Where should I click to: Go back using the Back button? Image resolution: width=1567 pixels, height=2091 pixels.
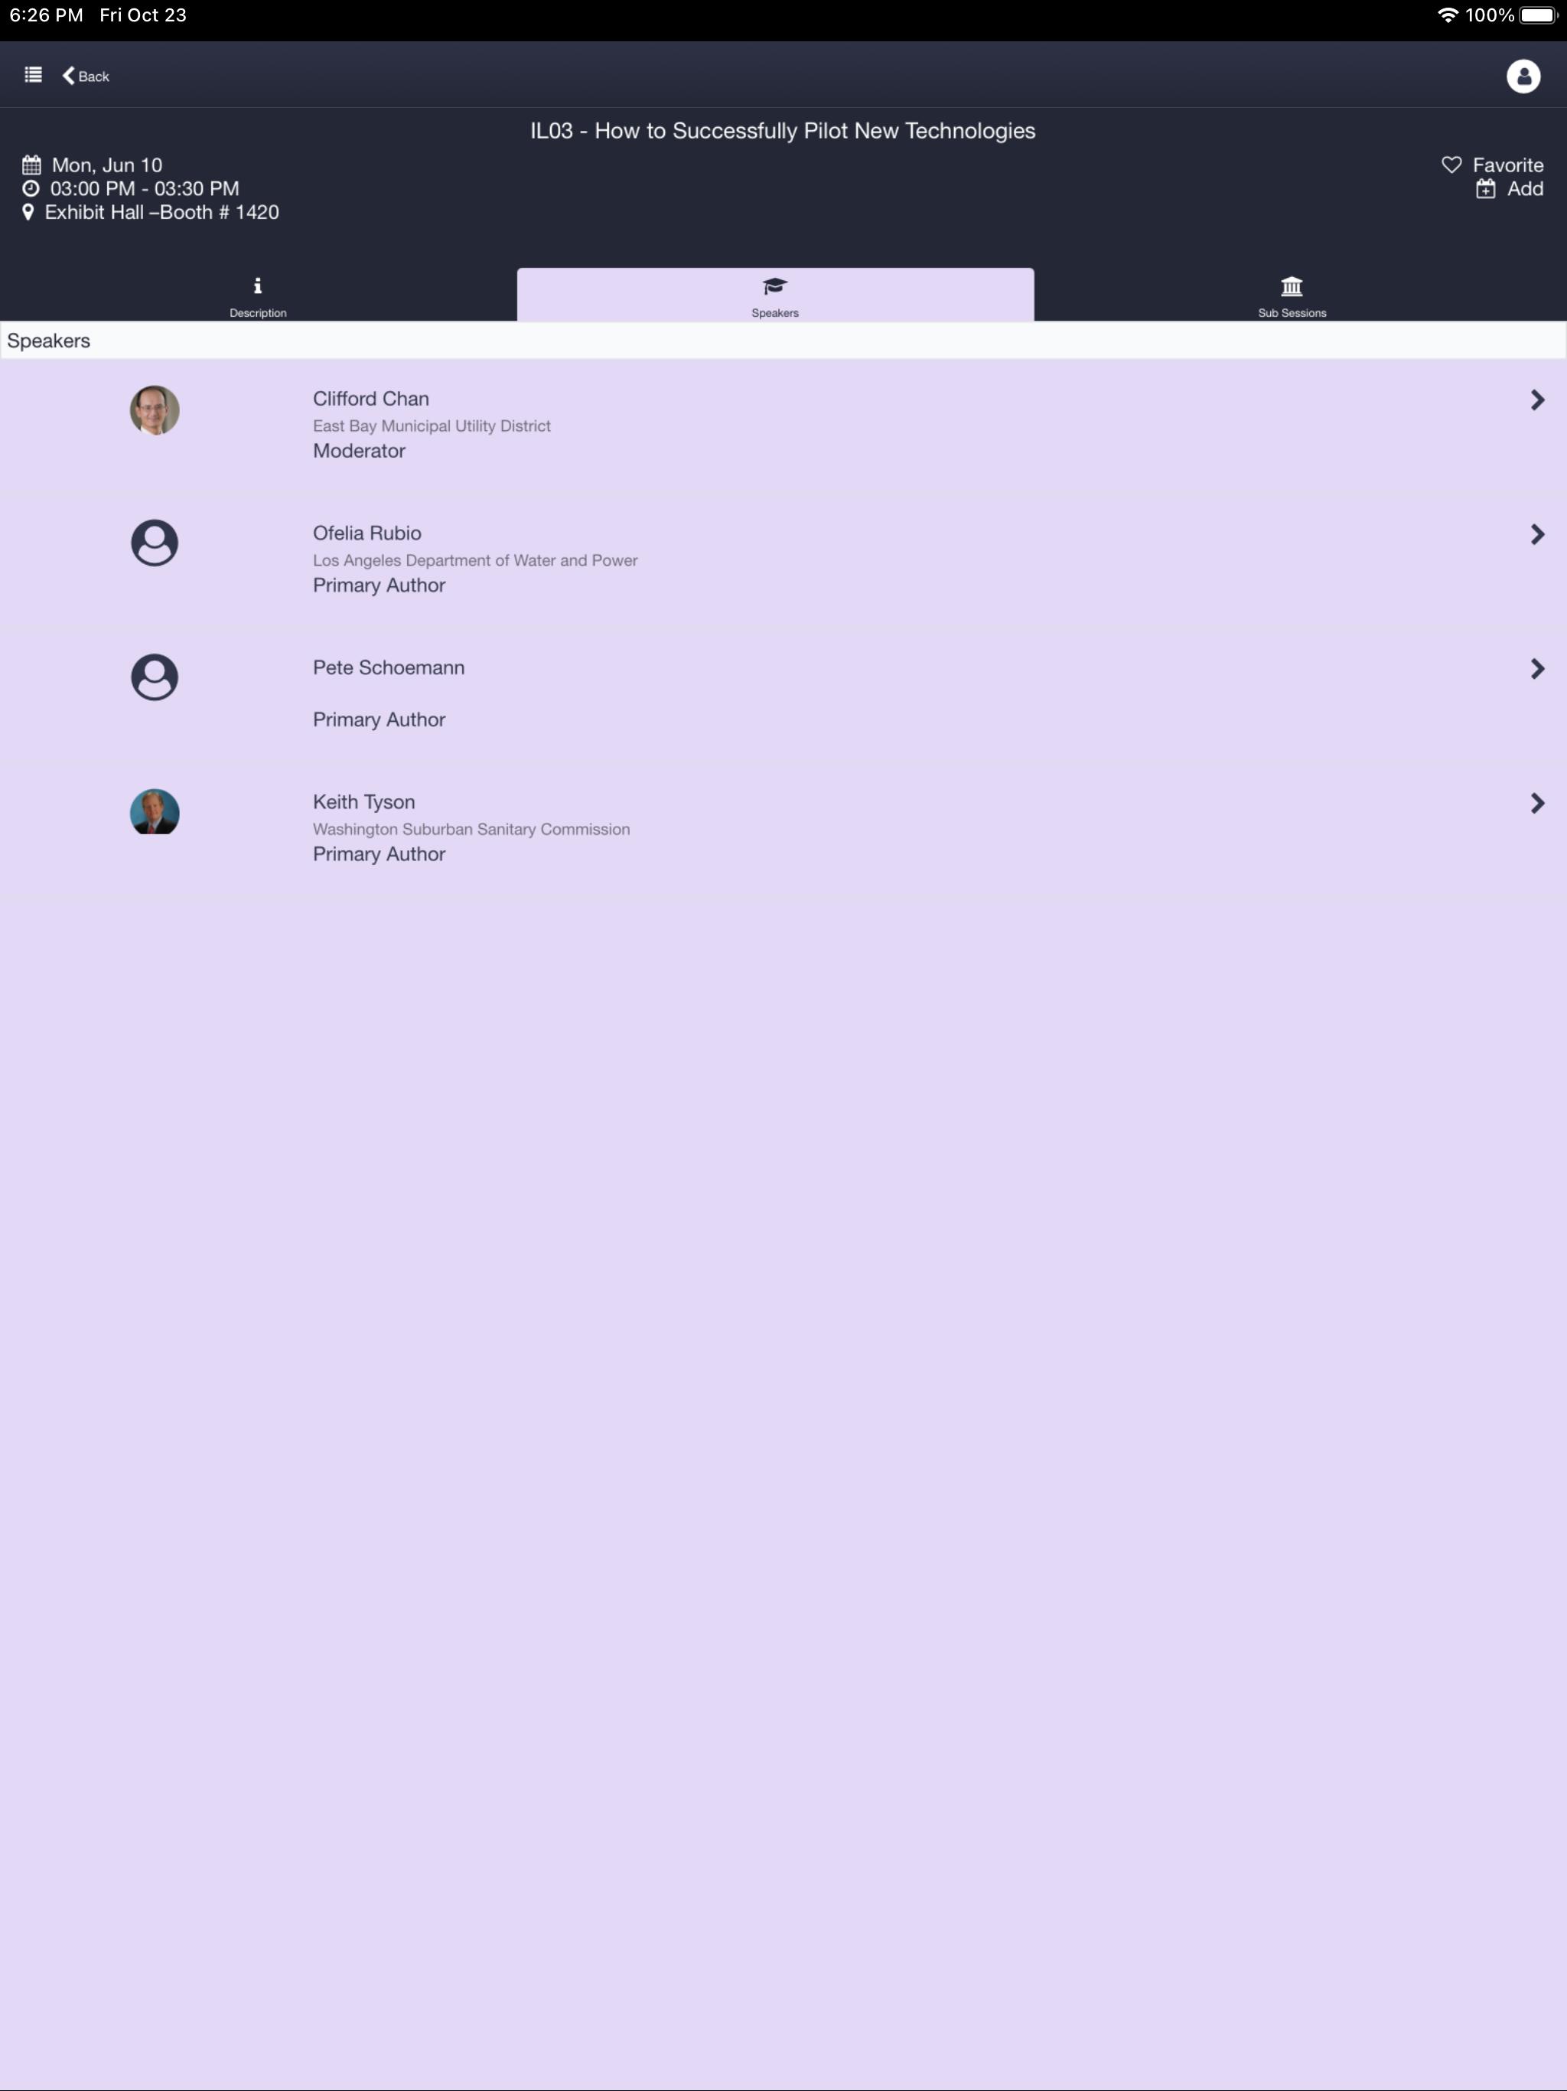point(86,76)
